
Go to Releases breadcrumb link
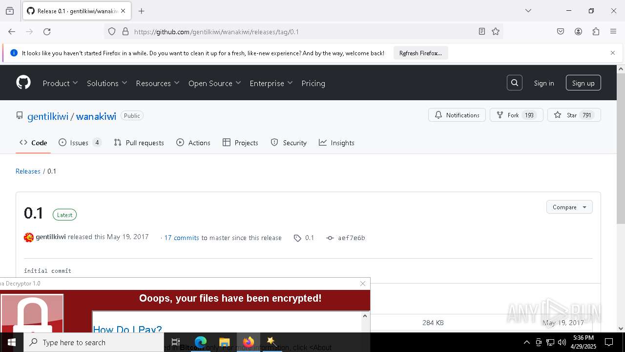point(28,171)
